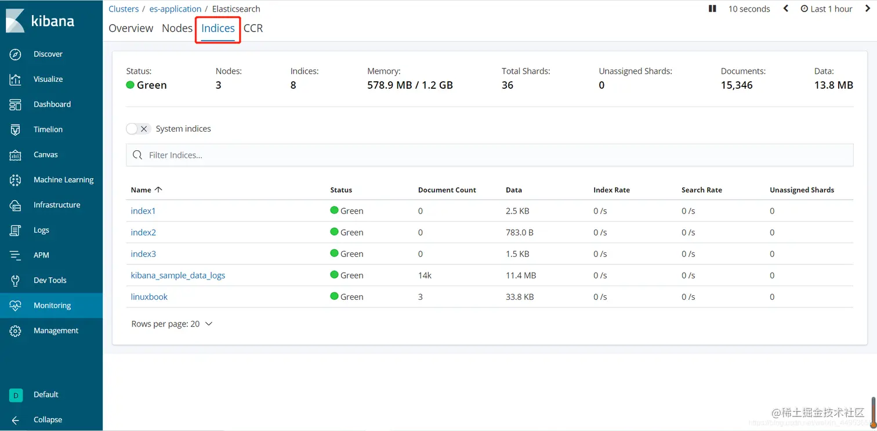The height and width of the screenshot is (431, 877).
Task: Open Clusters breadcrumb link
Action: click(x=124, y=9)
